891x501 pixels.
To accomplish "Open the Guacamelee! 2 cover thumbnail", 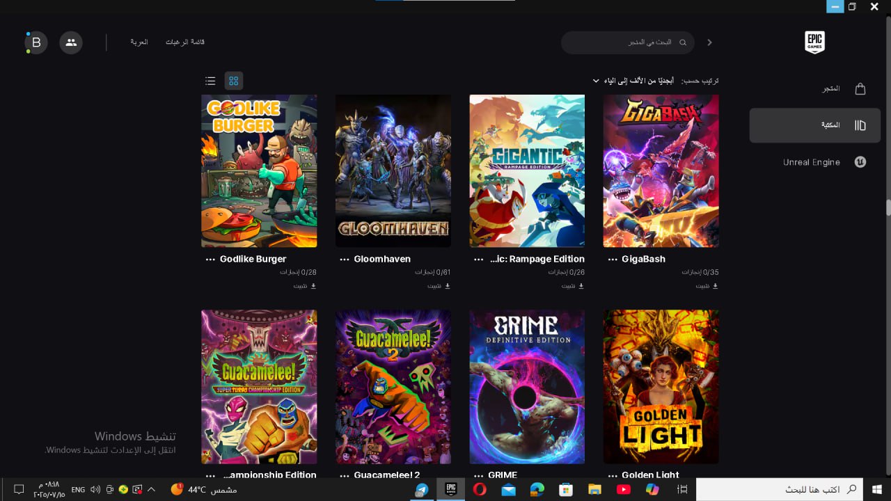I will [x=393, y=387].
